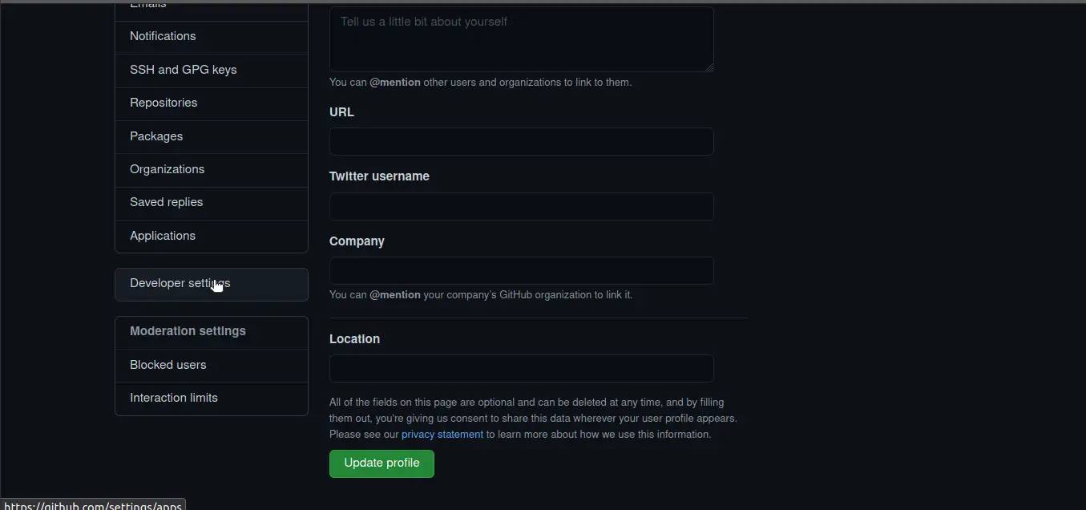View your Organizations settings

167,169
